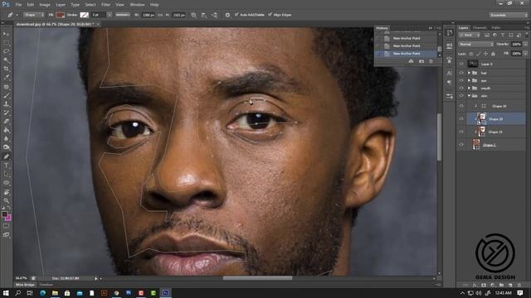Click the Path alignment icon in options bar
Image resolution: width=531 pixels, height=298 pixels.
(x=204, y=15)
